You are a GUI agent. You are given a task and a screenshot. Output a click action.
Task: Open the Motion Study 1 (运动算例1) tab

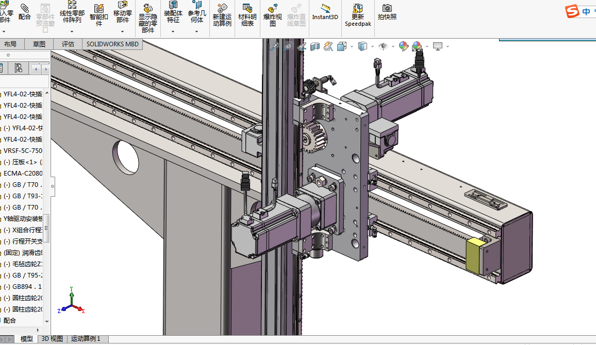(86, 339)
